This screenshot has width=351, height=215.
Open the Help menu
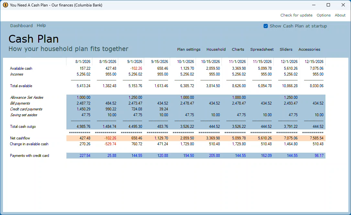[x=41, y=26]
